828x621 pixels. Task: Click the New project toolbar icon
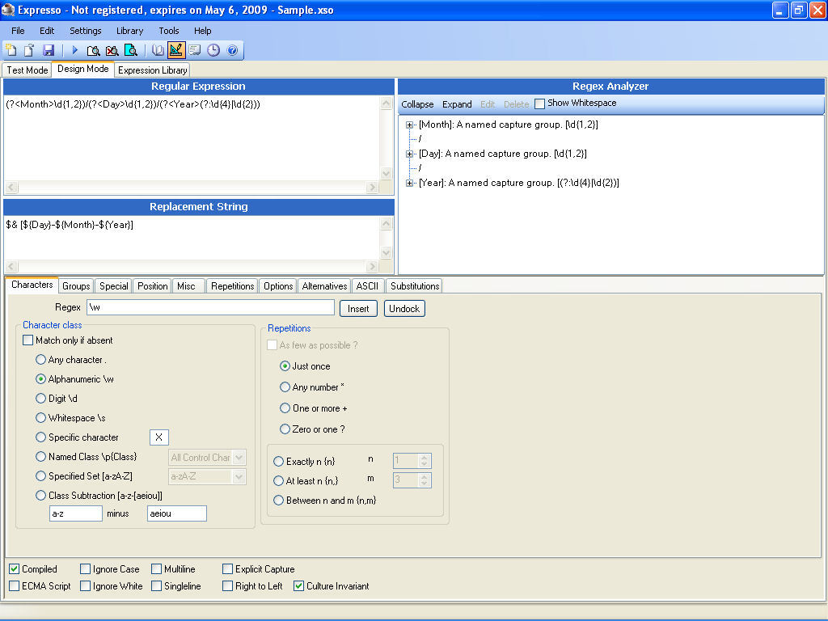[13, 50]
